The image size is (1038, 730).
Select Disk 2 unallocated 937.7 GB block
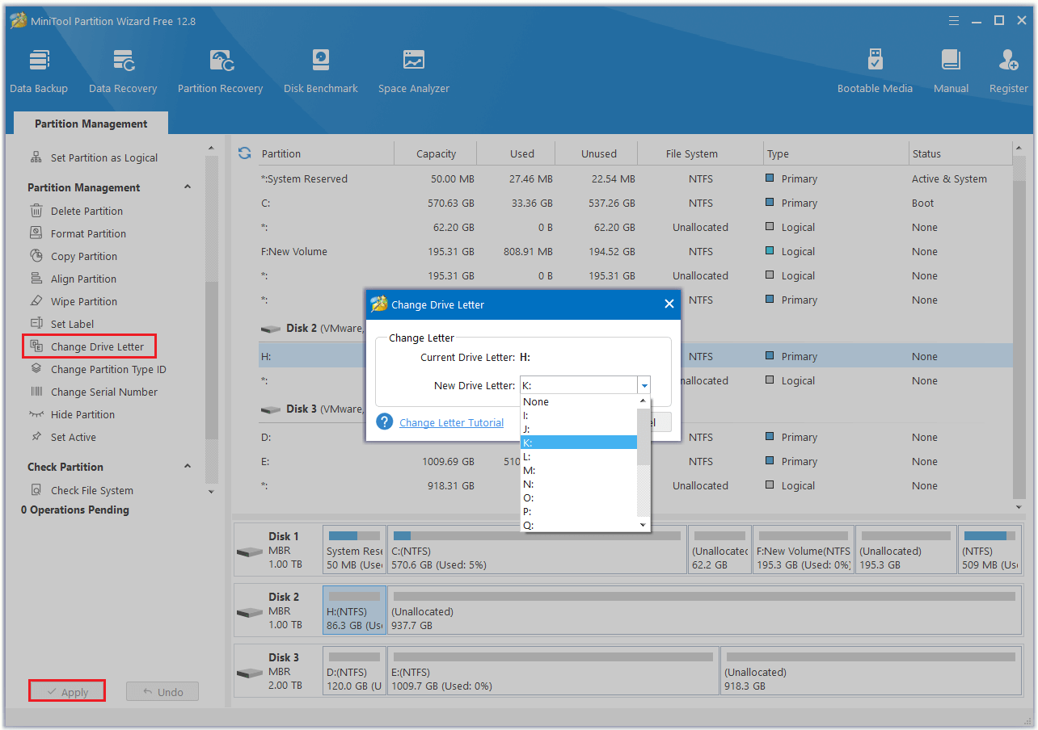(x=703, y=610)
